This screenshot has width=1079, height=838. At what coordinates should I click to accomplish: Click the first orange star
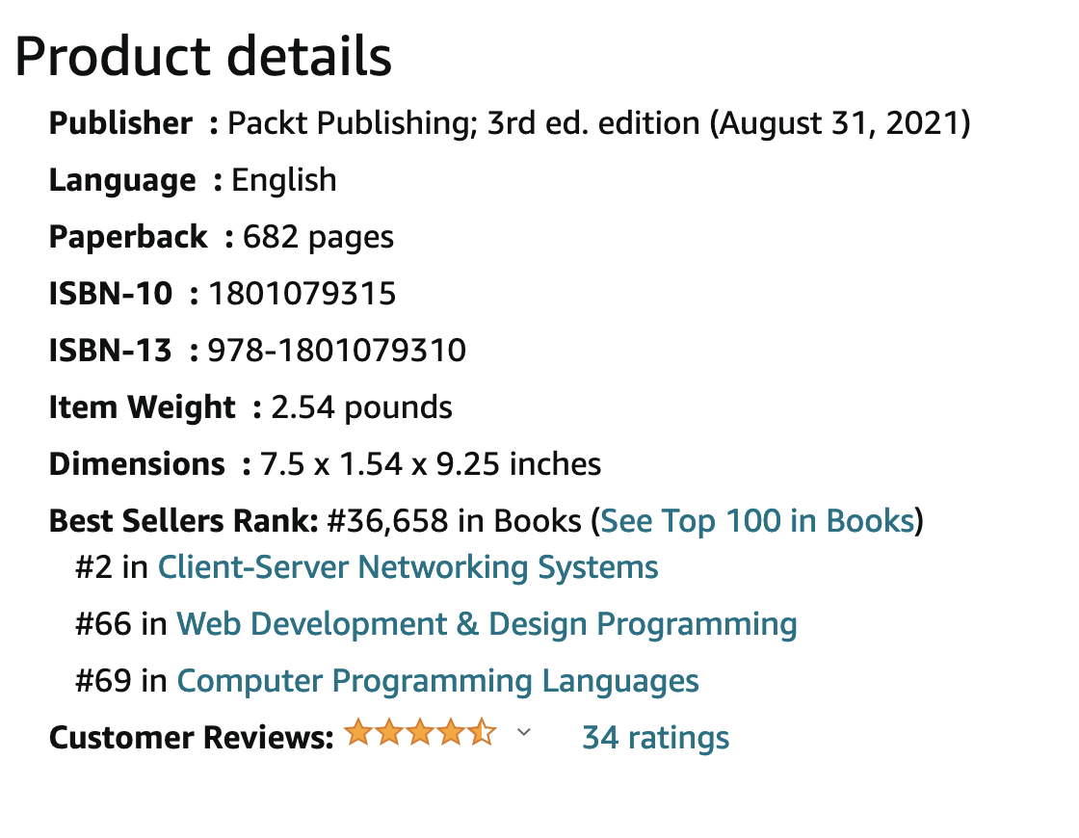pos(357,732)
